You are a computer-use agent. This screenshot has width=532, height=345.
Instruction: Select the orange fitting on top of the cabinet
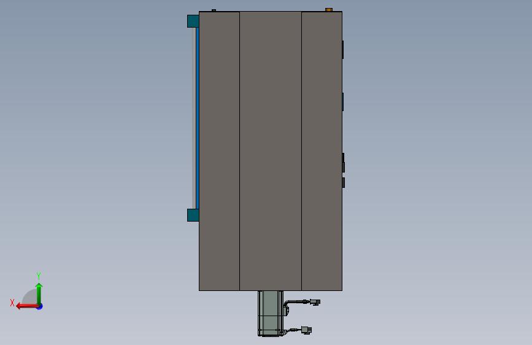[x=329, y=10]
